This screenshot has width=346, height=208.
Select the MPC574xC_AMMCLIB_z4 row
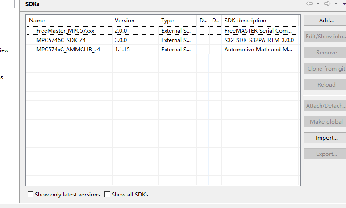[x=163, y=50]
